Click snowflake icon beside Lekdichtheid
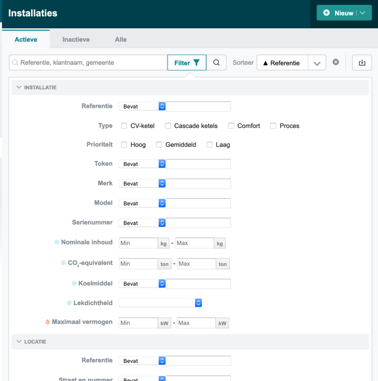 click(69, 303)
